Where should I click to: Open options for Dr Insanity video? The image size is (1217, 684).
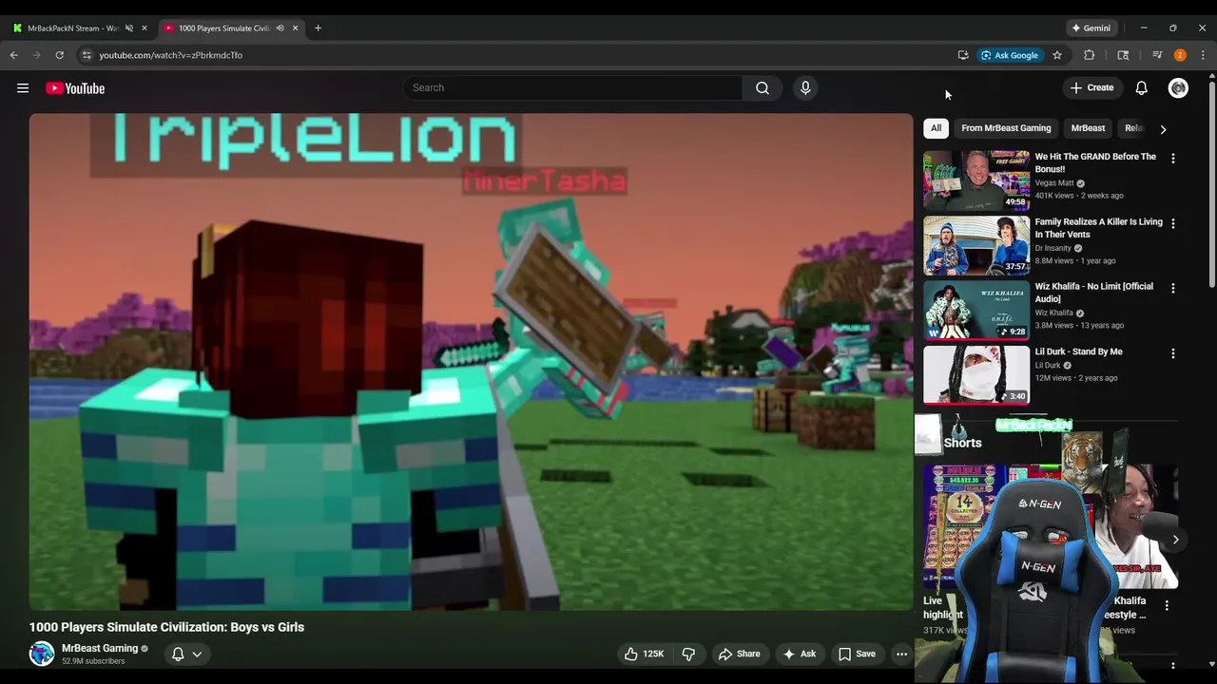tap(1172, 223)
